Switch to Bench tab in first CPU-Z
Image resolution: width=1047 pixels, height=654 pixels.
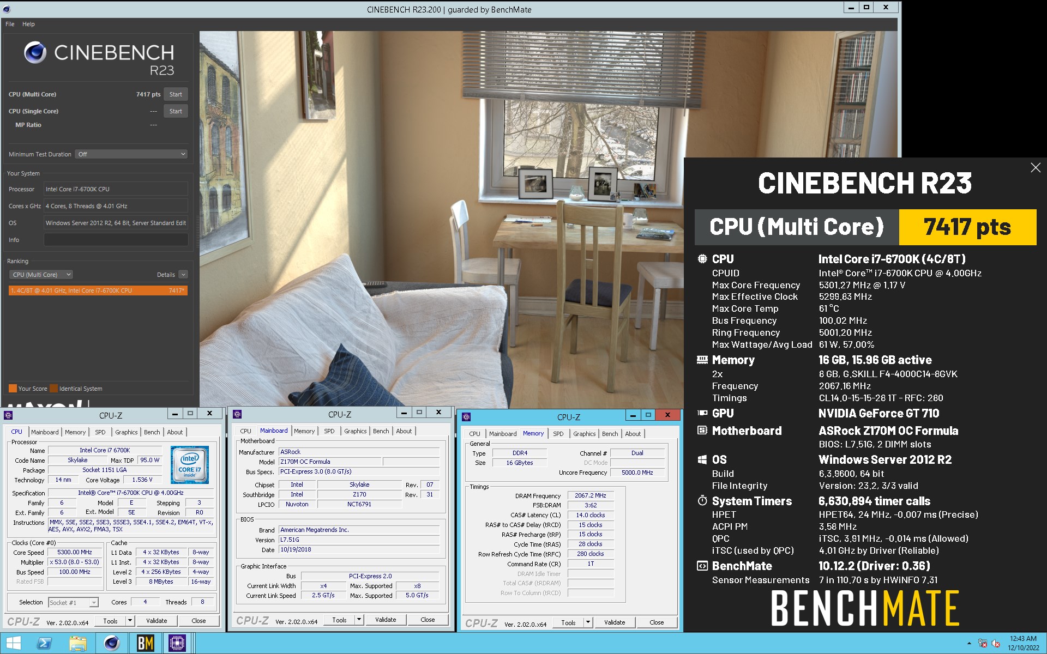tap(152, 432)
